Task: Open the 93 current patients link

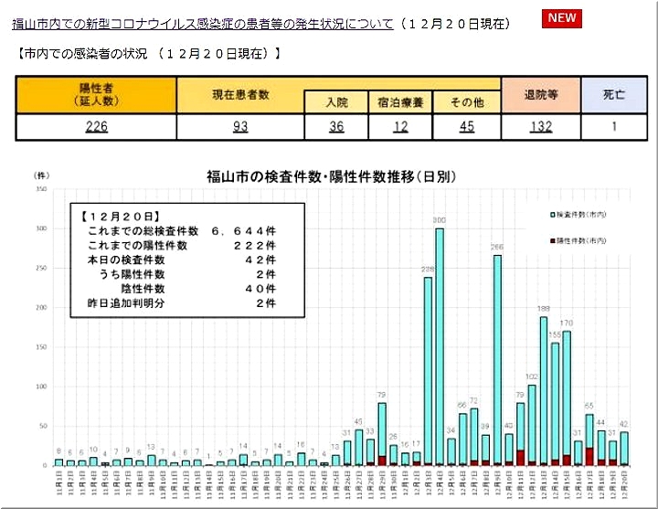Action: (x=239, y=127)
